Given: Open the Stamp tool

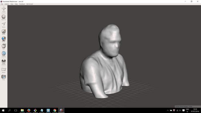Looking at the screenshot, I should pos(3,38).
